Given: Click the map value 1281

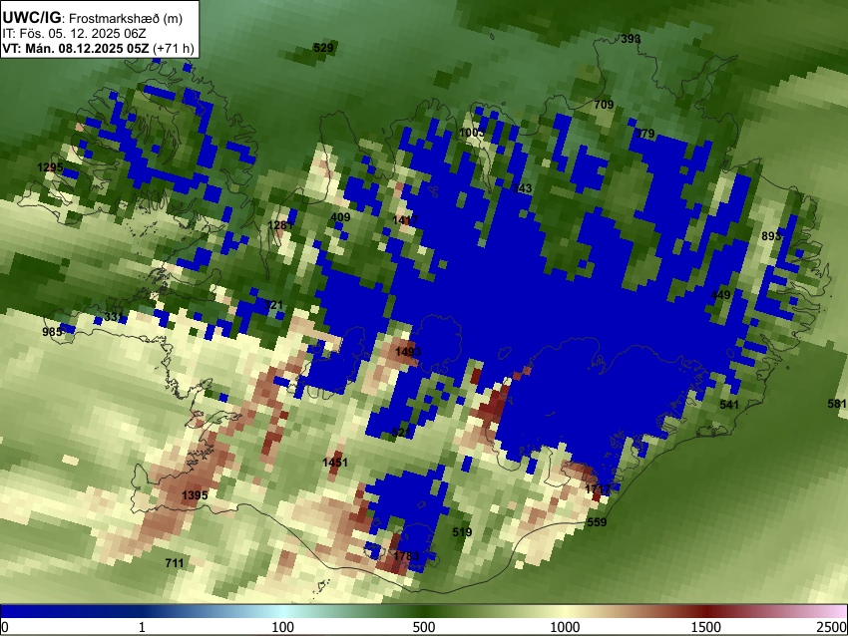Looking at the screenshot, I should click(280, 224).
